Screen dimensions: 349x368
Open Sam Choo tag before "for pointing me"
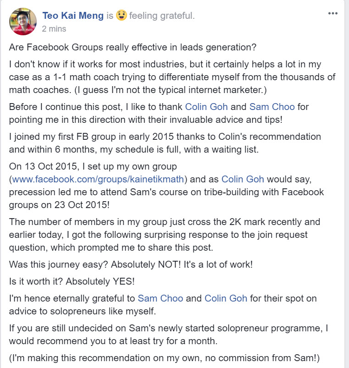[272, 107]
